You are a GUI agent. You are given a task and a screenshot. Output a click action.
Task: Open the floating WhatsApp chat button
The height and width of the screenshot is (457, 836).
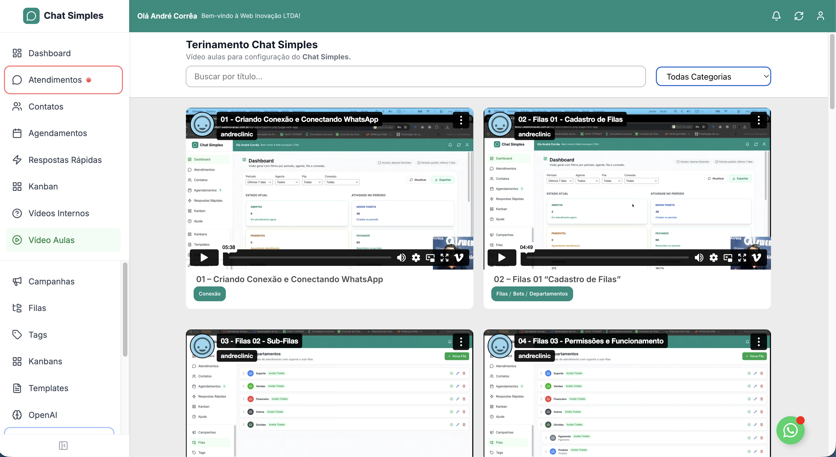tap(790, 430)
